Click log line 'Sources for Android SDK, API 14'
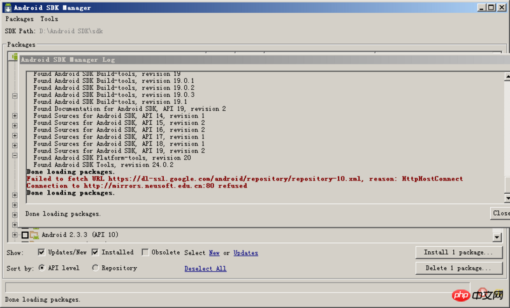This screenshot has height=308, width=510. [119, 116]
